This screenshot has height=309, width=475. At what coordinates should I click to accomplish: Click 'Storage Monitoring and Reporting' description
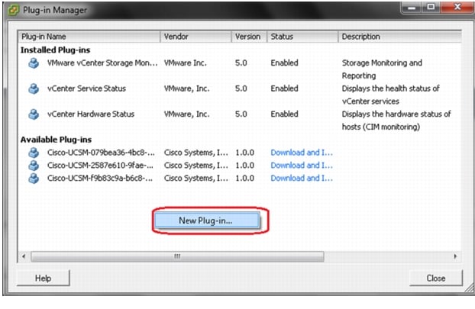(382, 69)
